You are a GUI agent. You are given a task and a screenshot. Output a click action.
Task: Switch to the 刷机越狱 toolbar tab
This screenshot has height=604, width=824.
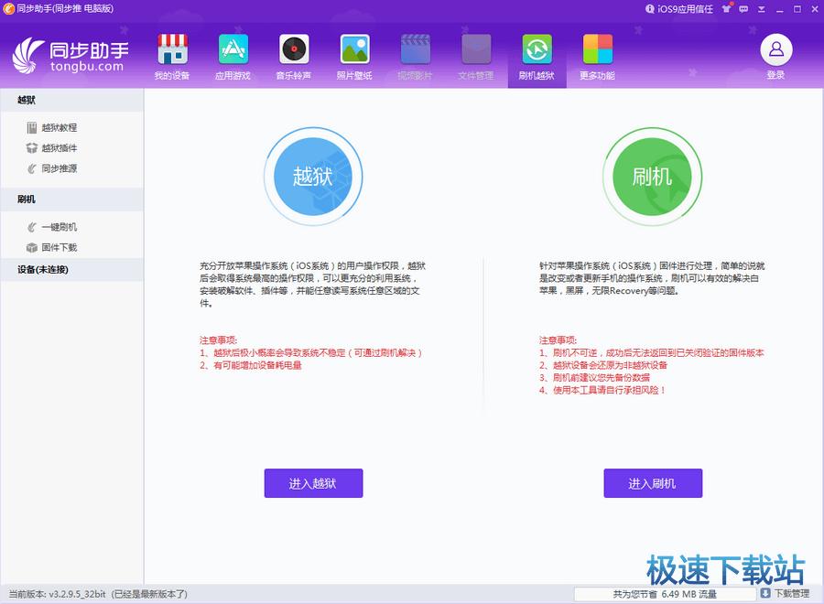[537, 57]
